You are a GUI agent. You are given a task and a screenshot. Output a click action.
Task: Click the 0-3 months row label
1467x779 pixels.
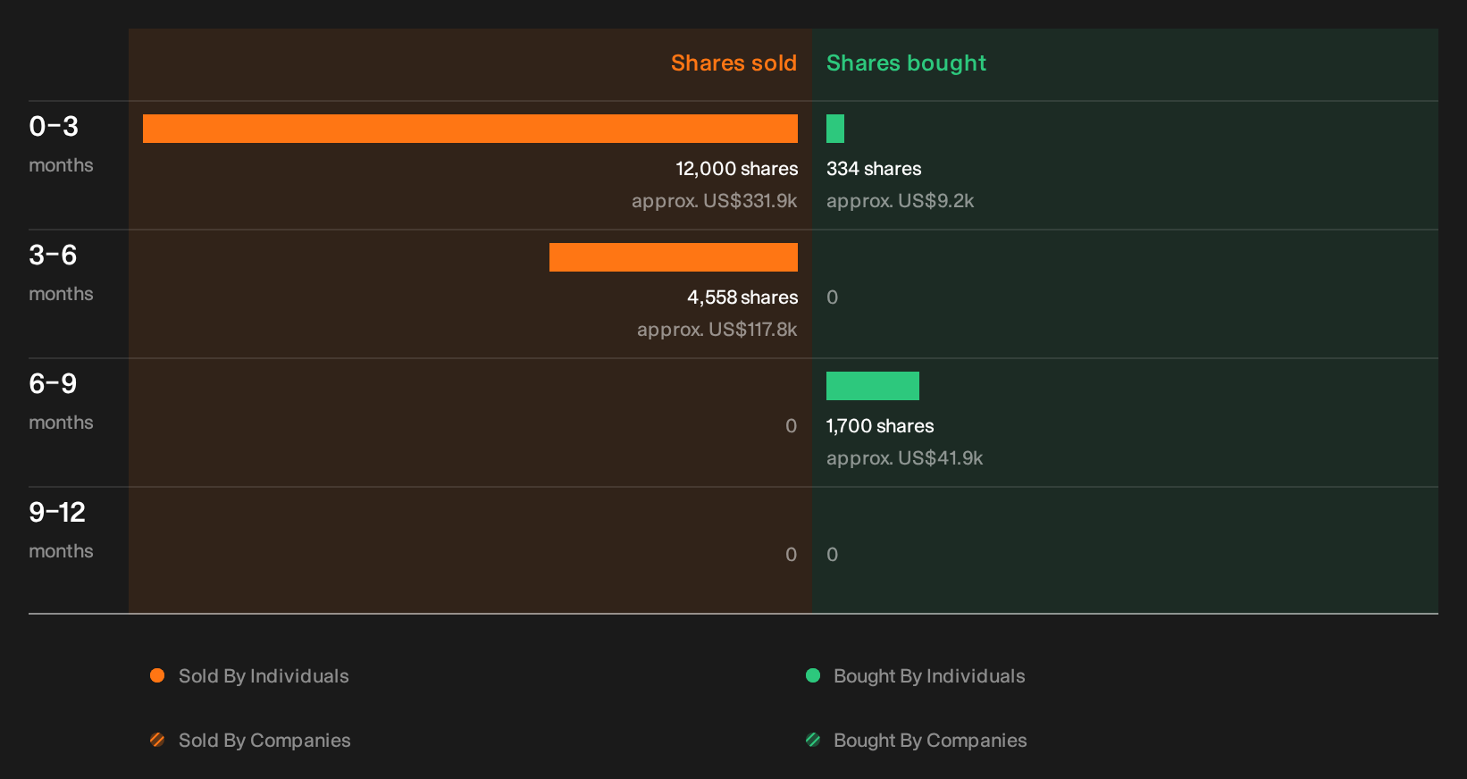pyautogui.click(x=61, y=145)
